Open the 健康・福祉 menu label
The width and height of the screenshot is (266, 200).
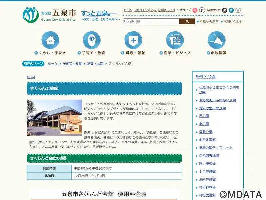[x=133, y=53]
